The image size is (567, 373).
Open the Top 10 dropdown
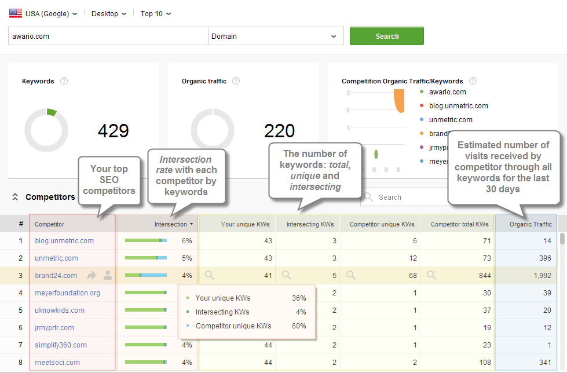[155, 13]
